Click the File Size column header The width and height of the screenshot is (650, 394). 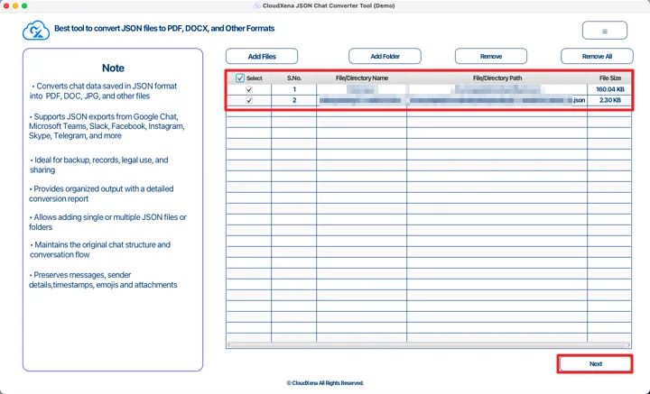point(609,78)
